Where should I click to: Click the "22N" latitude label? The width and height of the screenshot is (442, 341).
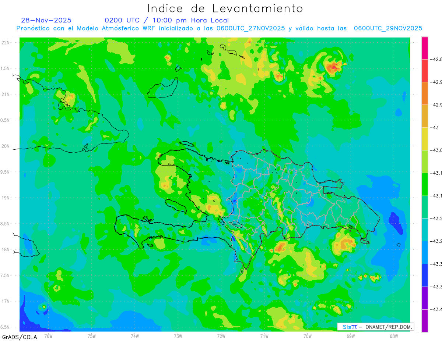coord(6,43)
